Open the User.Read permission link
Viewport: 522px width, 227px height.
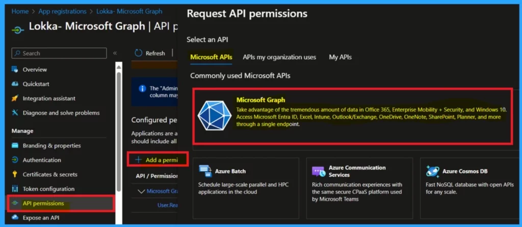point(167,205)
